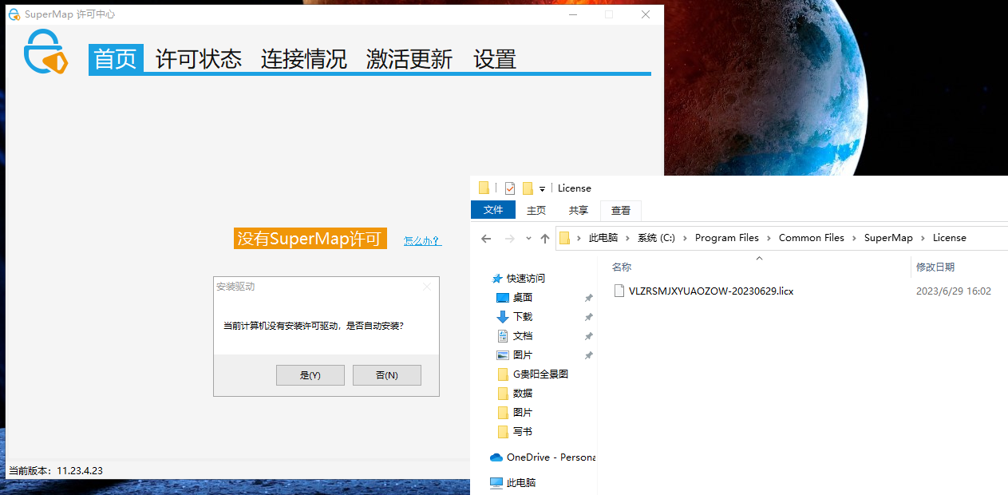This screenshot has height=495, width=1008.
Task: Navigate to SuperMap in the breadcrumb
Action: pyautogui.click(x=888, y=238)
